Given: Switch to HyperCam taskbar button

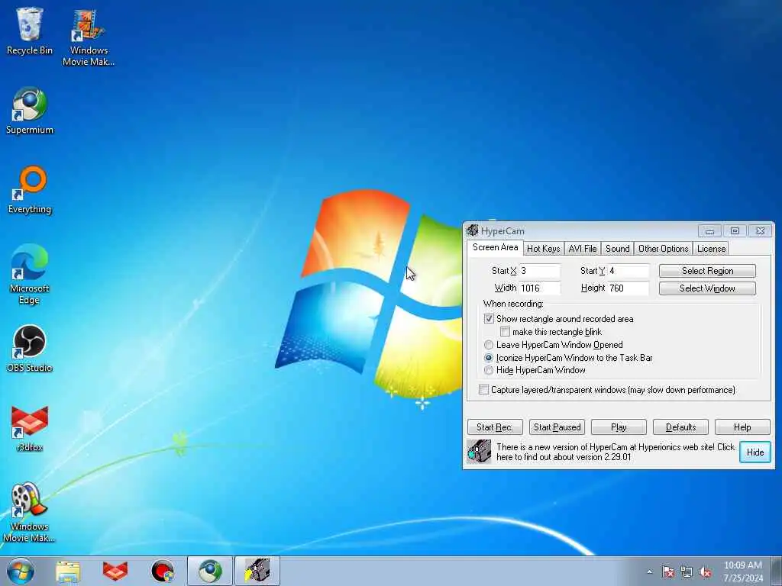Looking at the screenshot, I should 257,571.
